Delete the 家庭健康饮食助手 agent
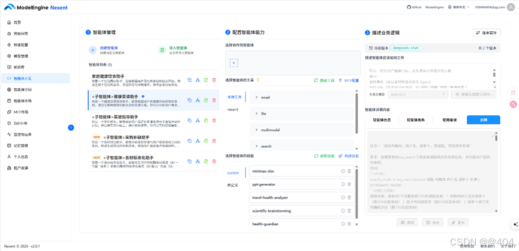This screenshot has height=251, width=519. click(214, 80)
